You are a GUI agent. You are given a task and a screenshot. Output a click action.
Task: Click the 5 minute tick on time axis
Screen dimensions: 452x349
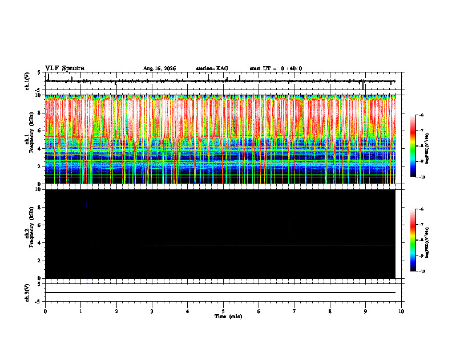[223, 311]
